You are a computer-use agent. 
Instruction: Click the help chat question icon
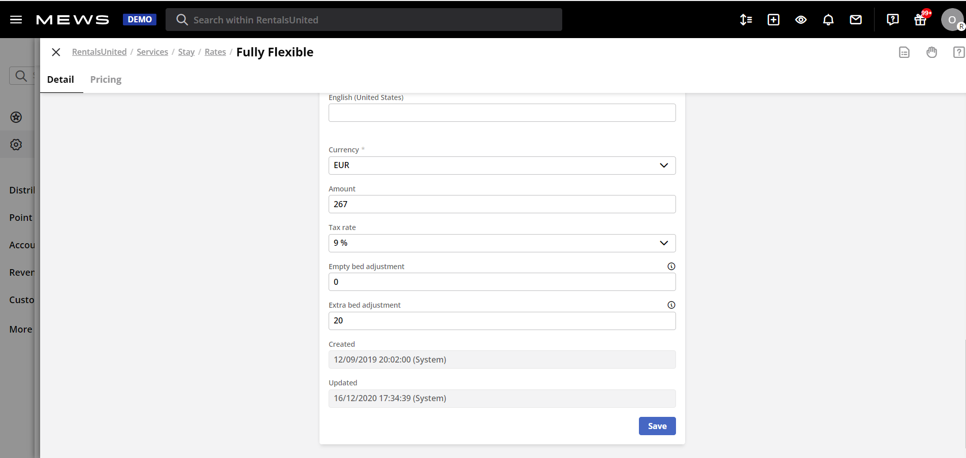pos(892,20)
